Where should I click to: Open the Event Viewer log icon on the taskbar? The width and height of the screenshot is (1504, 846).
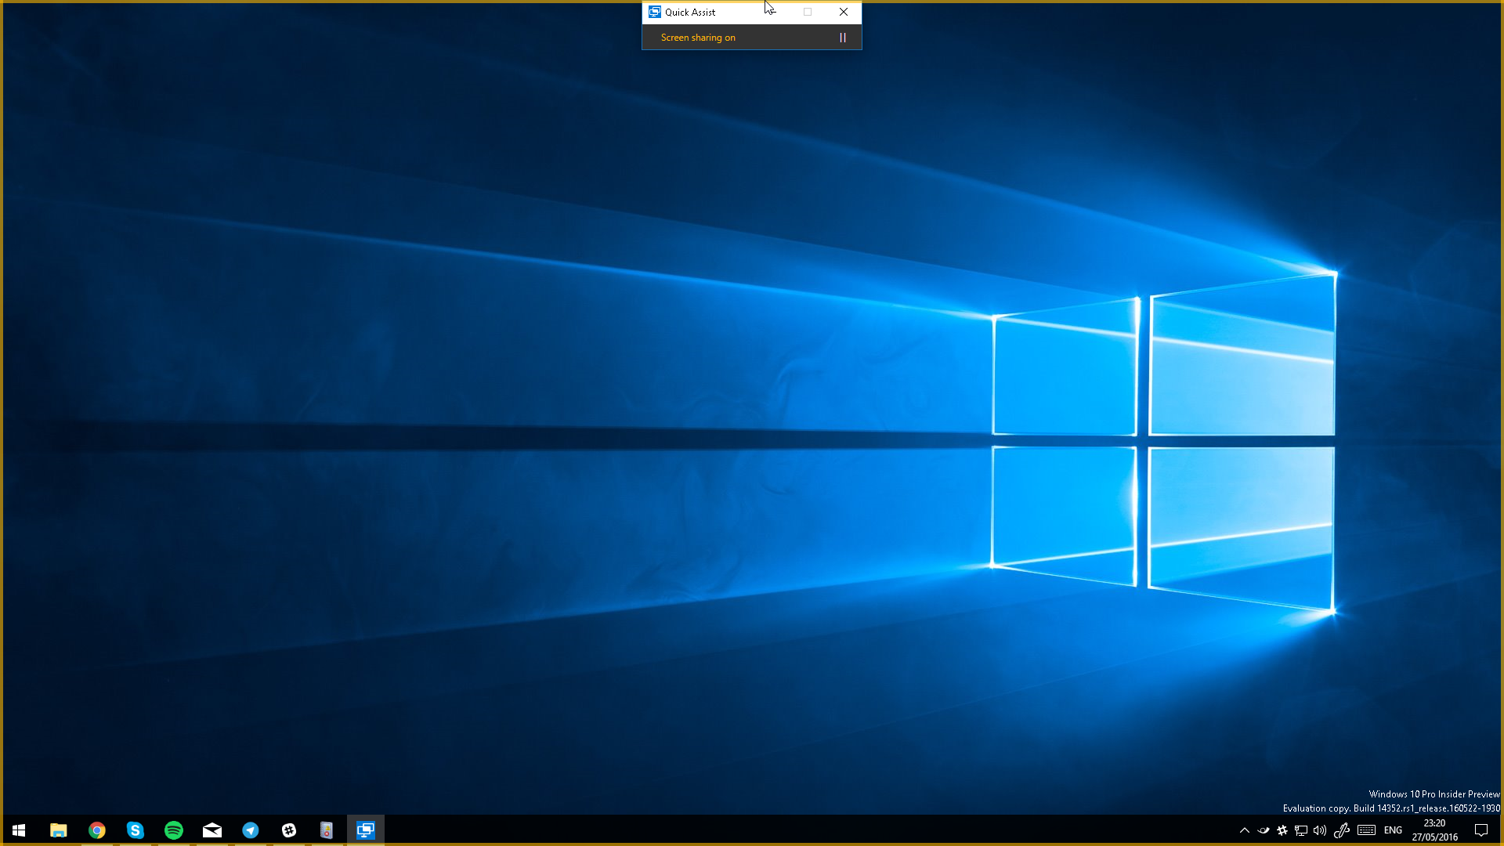[x=327, y=830]
